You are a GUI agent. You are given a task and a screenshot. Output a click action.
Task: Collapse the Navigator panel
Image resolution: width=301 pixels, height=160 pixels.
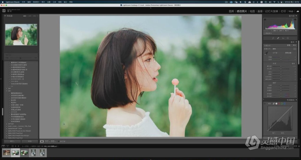click(5, 16)
